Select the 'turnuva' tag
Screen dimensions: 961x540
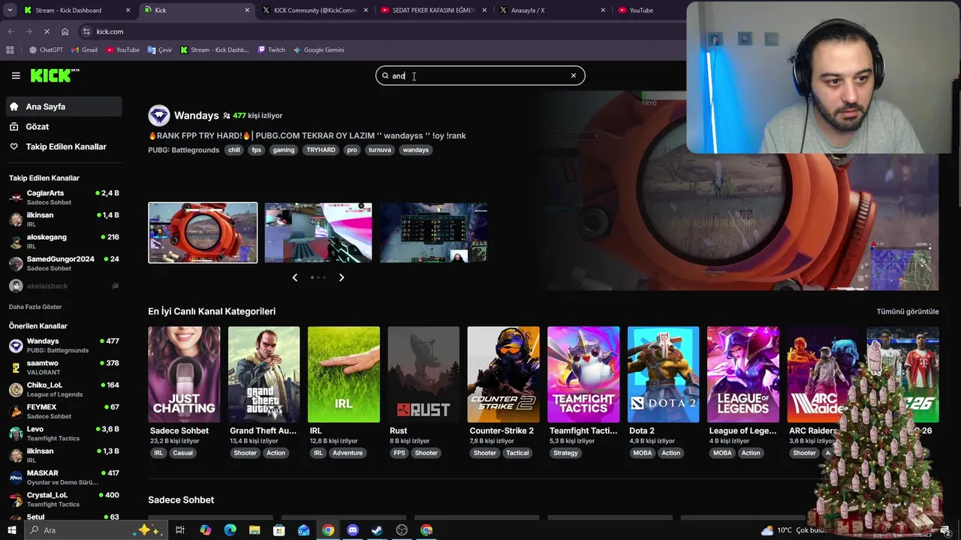coord(380,150)
